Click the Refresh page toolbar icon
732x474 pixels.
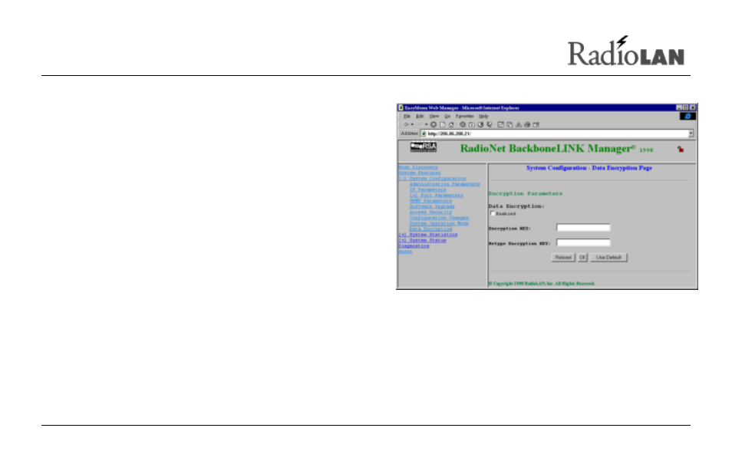click(443, 124)
